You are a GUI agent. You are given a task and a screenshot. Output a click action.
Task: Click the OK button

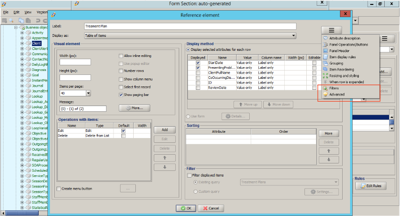[x=186, y=209]
